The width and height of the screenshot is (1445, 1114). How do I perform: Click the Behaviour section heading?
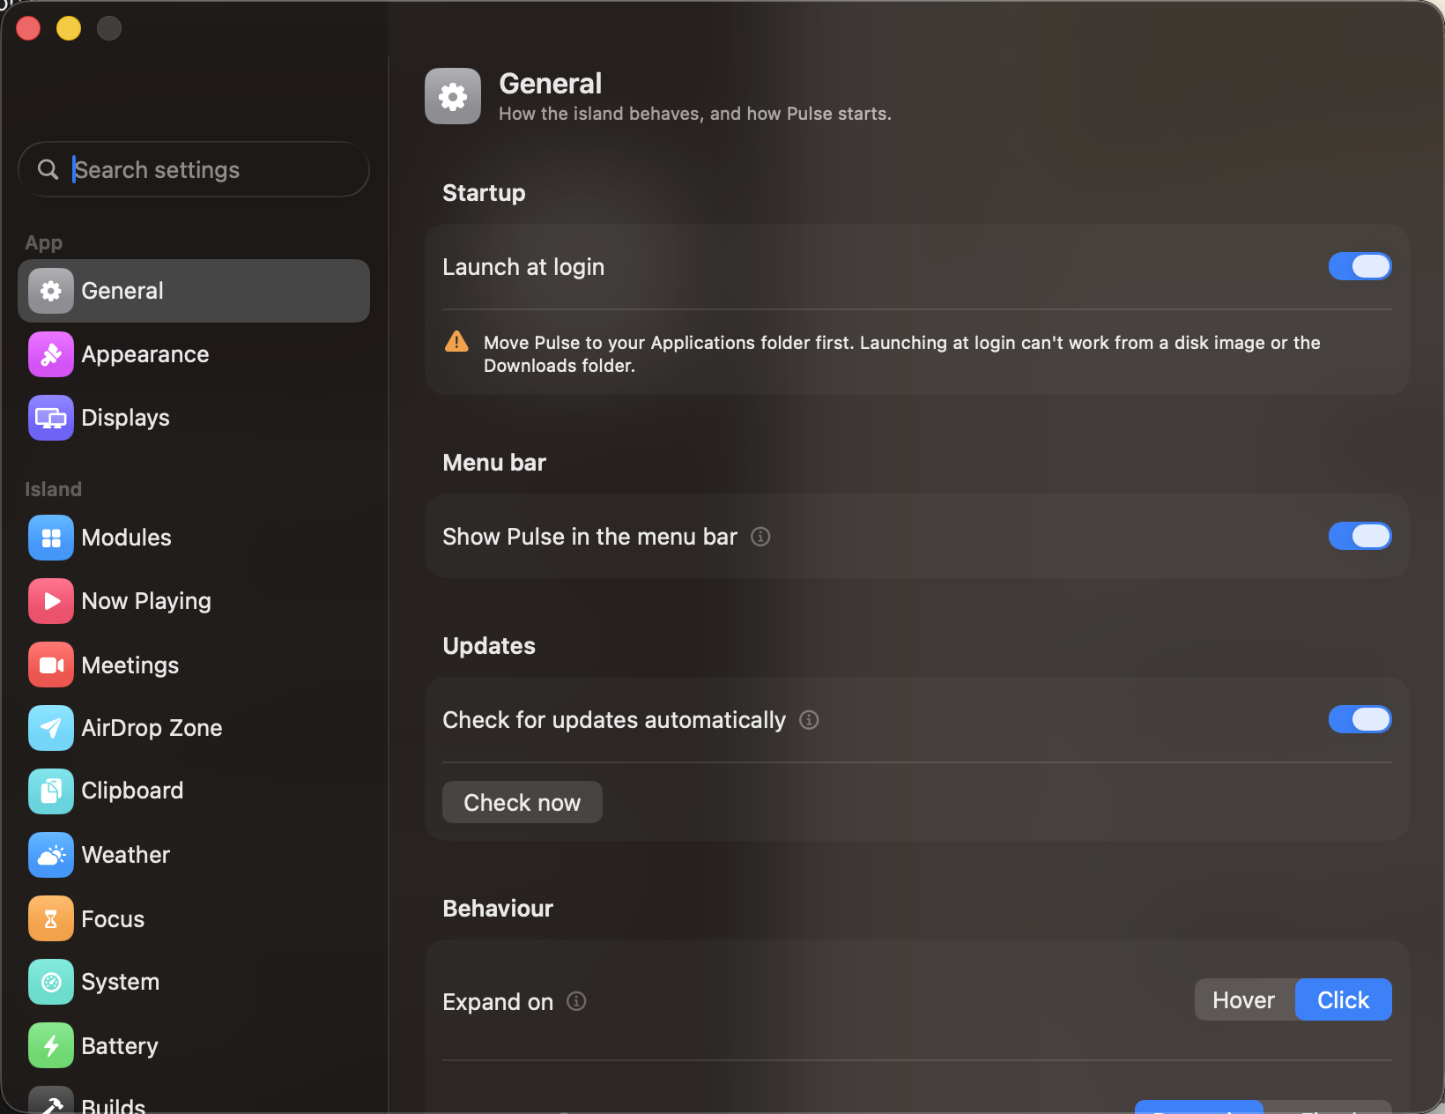point(498,909)
